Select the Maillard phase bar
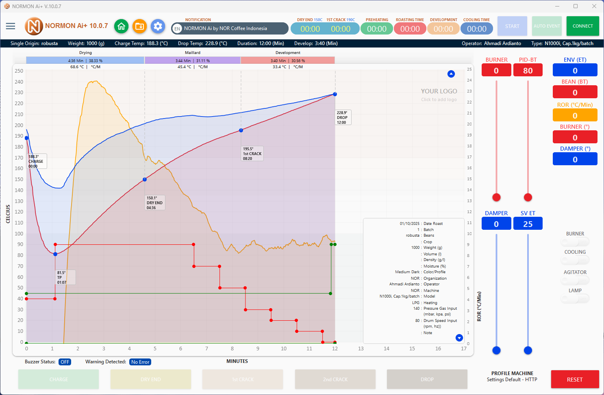This screenshot has width=604, height=395. 193,60
